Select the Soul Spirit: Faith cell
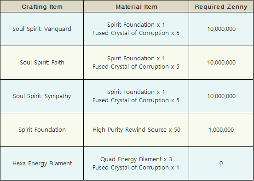The image size is (254, 181). 42,63
